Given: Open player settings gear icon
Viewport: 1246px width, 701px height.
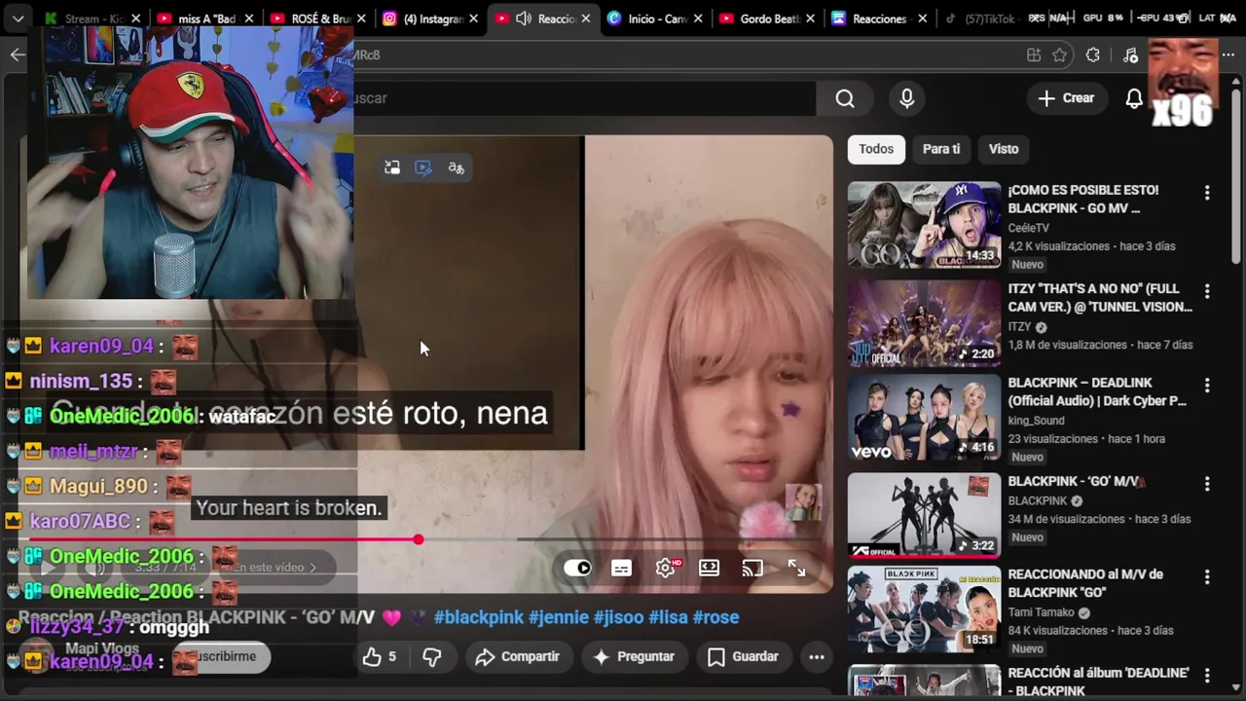Looking at the screenshot, I should click(x=666, y=568).
